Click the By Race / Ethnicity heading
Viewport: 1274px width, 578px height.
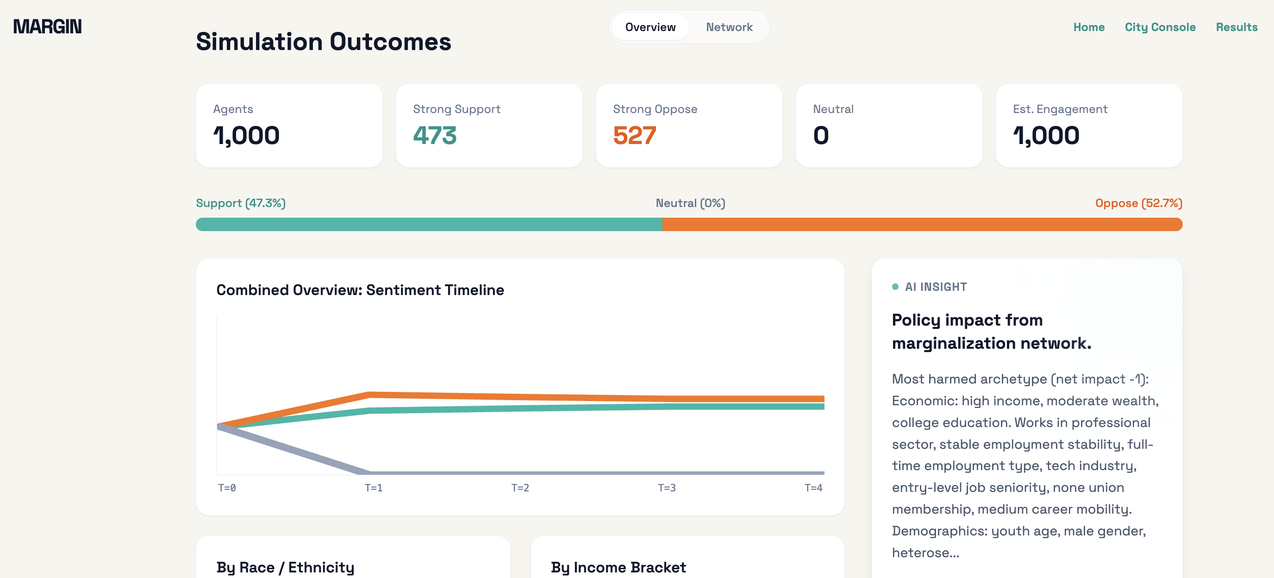[285, 567]
